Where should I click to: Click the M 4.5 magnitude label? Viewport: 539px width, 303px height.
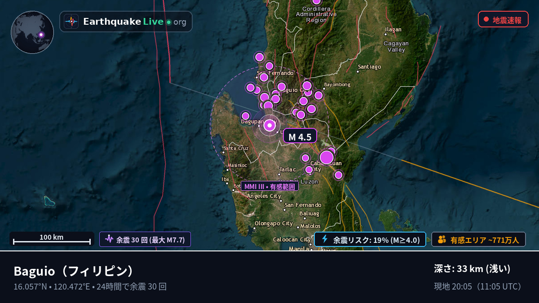pyautogui.click(x=300, y=136)
